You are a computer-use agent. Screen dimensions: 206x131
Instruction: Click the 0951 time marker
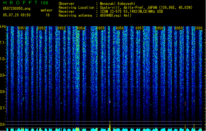coord(22,28)
